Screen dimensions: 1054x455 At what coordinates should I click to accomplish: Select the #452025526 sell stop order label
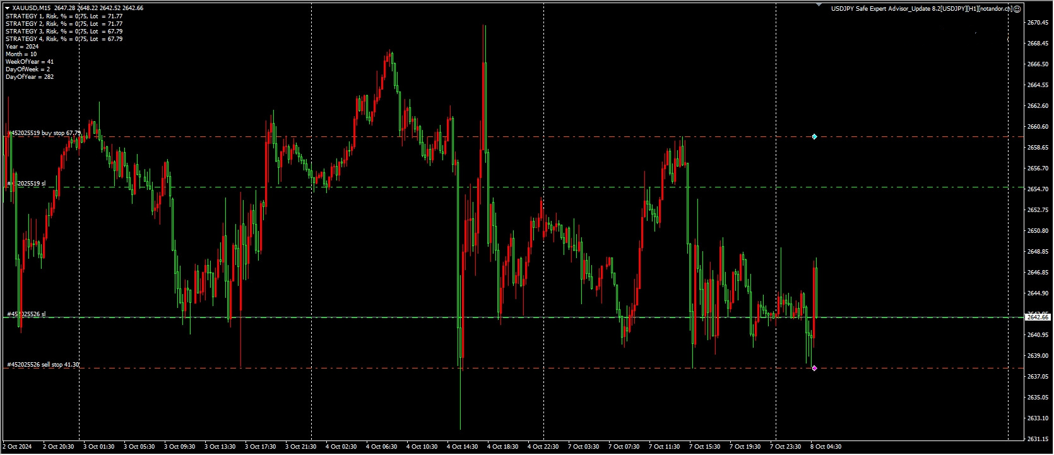pyautogui.click(x=43, y=365)
